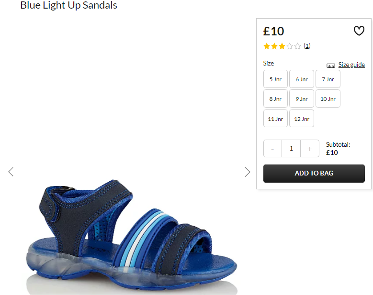Add sandals to wishlist with heart icon

tap(359, 31)
